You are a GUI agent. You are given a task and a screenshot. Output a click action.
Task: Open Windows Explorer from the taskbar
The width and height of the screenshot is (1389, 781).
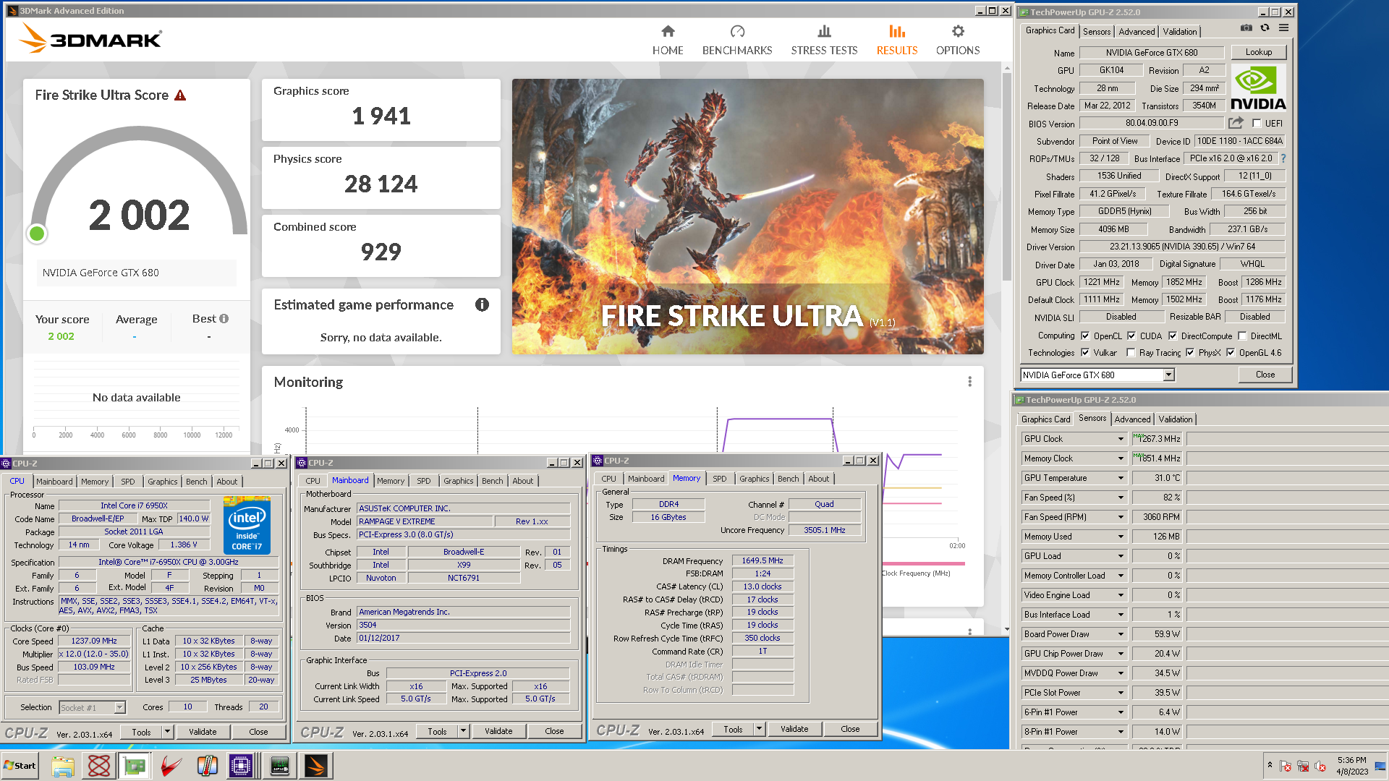click(63, 766)
